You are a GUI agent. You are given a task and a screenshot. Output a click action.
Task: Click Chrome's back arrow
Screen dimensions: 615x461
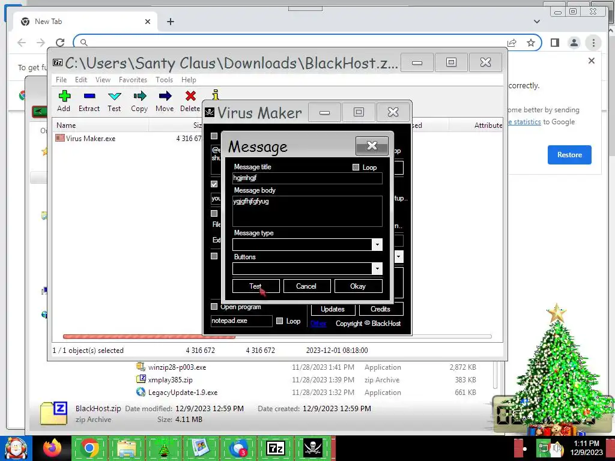coord(22,43)
